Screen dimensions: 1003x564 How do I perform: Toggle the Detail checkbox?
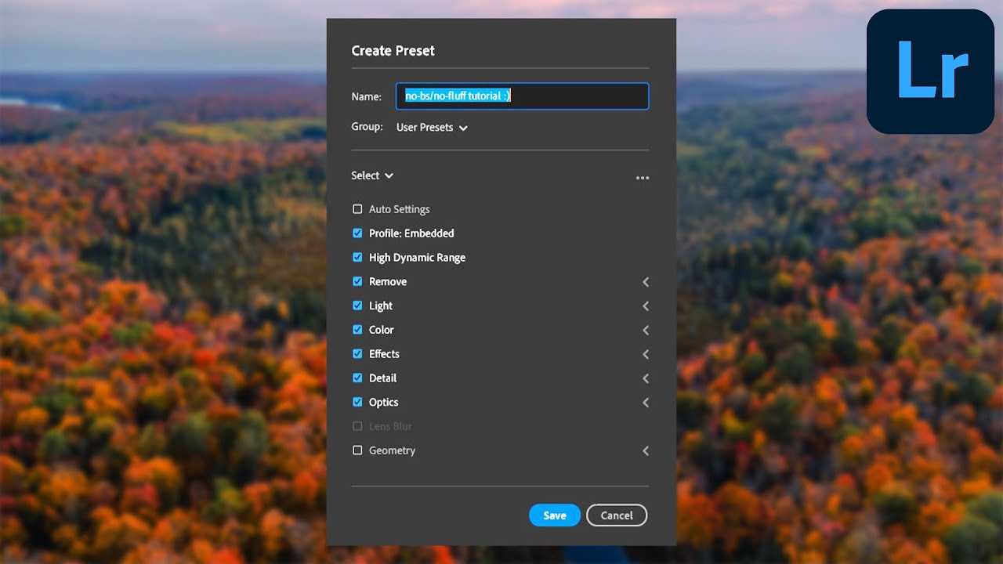(x=357, y=378)
